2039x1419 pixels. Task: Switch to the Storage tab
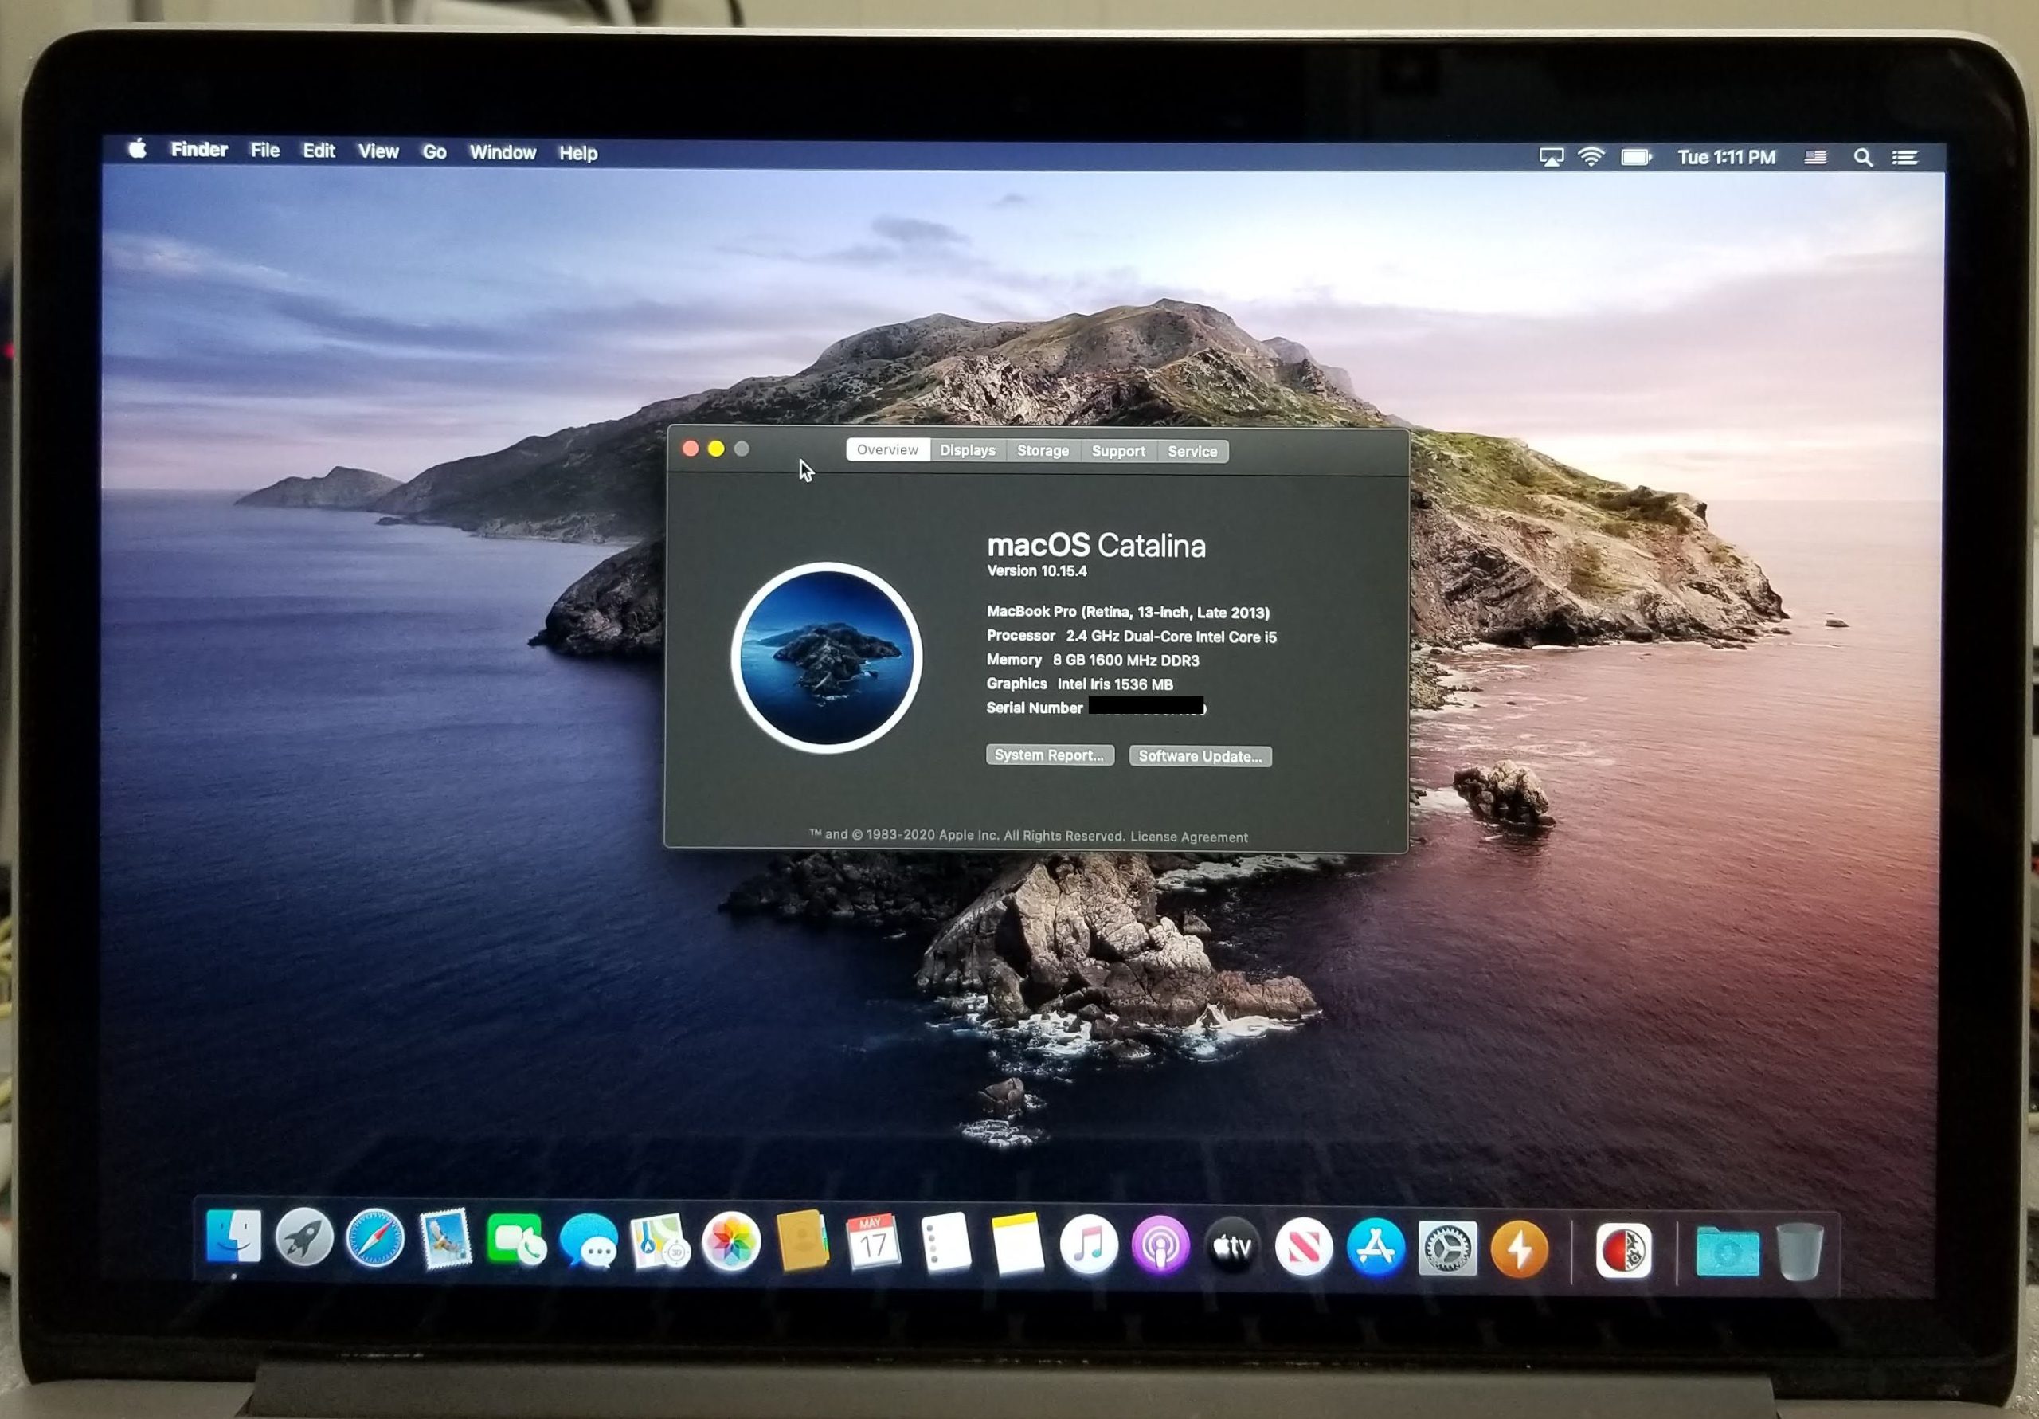point(1043,450)
